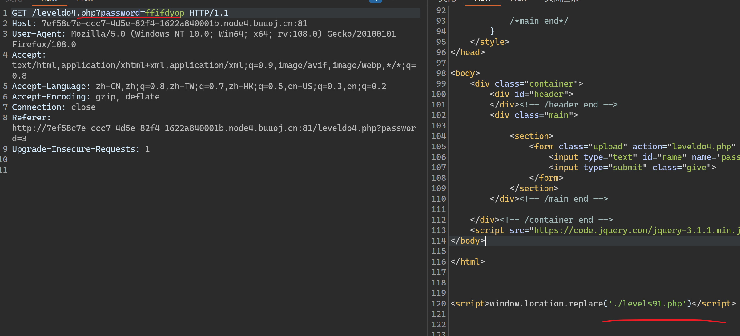Click the input type="text" id="name" line

[x=644, y=157]
